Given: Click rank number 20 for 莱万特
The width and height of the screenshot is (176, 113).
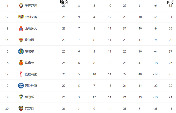Looking at the screenshot, I should coord(7,109).
